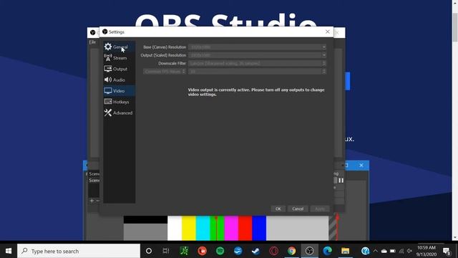Click OK in the Settings dialog
This screenshot has width=458, height=258.
(278, 209)
